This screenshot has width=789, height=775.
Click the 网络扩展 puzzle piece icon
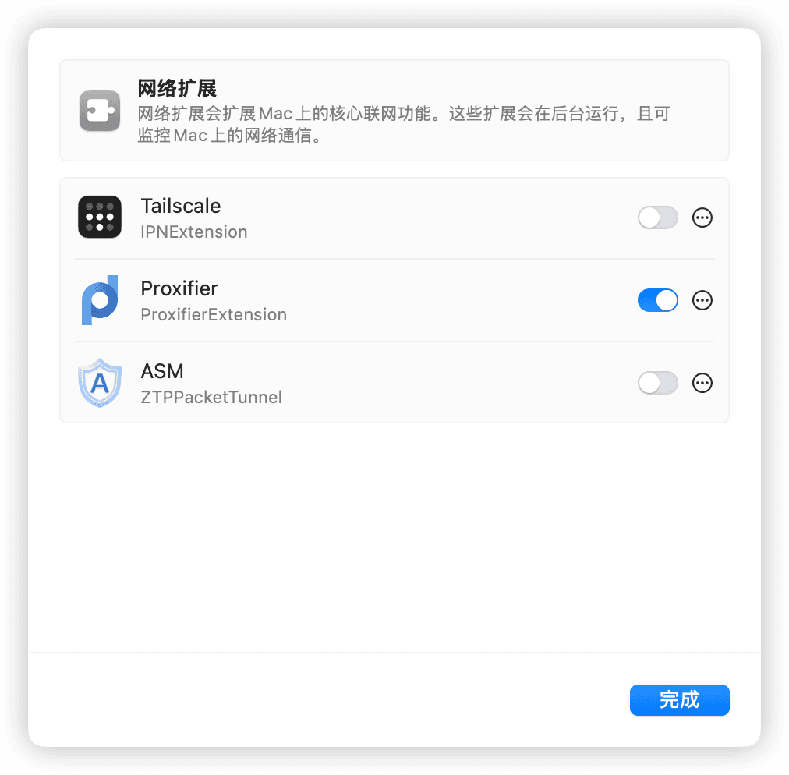point(100,111)
